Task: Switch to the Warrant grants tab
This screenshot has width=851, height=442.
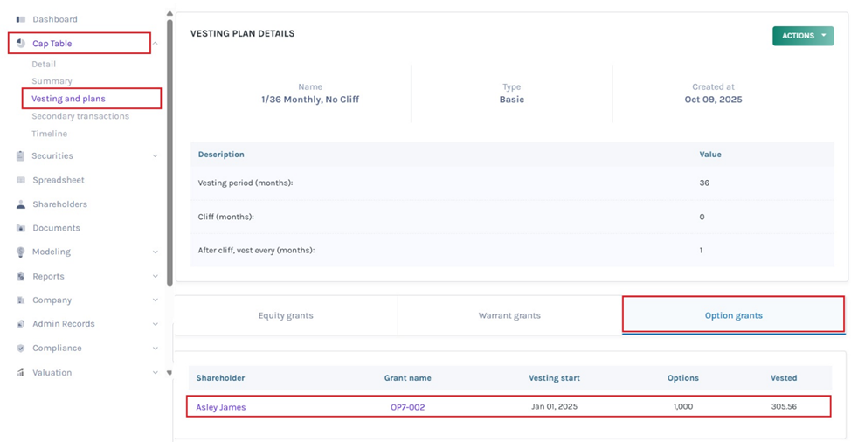Action: 509,315
